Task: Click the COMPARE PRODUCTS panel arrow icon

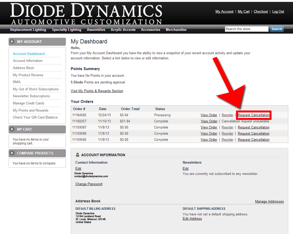Action: click(12, 153)
